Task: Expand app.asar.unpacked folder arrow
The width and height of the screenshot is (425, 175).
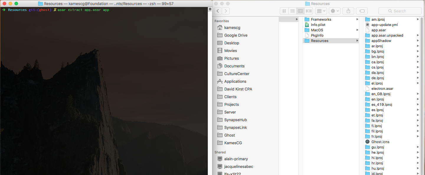Action: pyautogui.click(x=418, y=35)
